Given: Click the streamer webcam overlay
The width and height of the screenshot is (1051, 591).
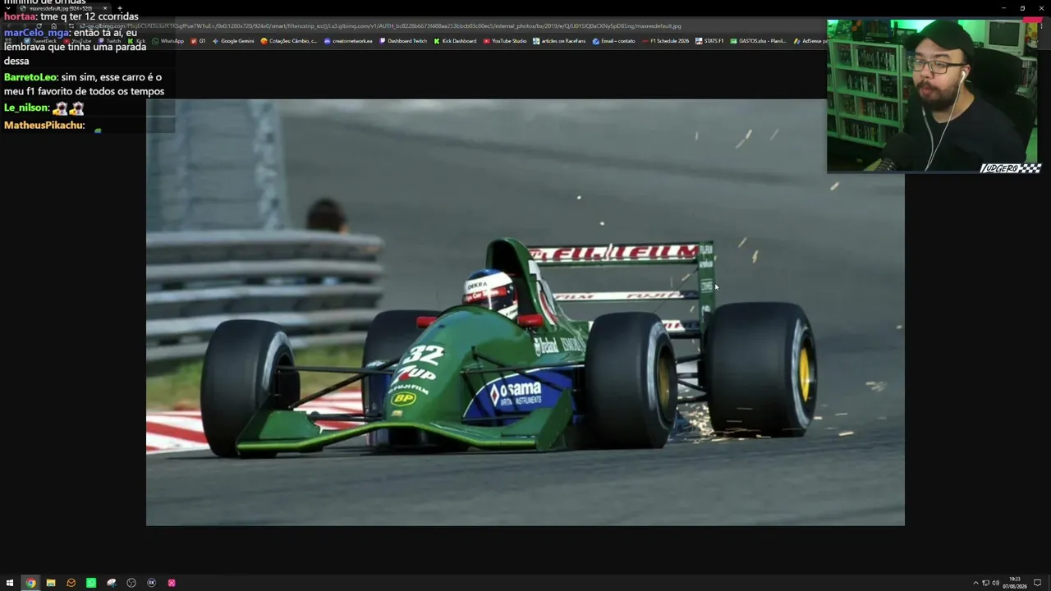Looking at the screenshot, I should (x=934, y=96).
